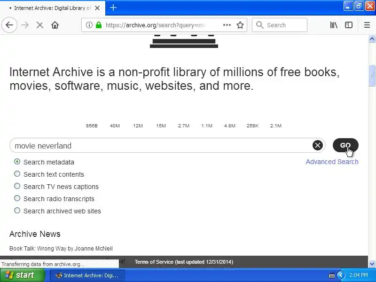Expand hidden system tray icons arrow
This screenshot has width=376, height=282.
coord(341,275)
